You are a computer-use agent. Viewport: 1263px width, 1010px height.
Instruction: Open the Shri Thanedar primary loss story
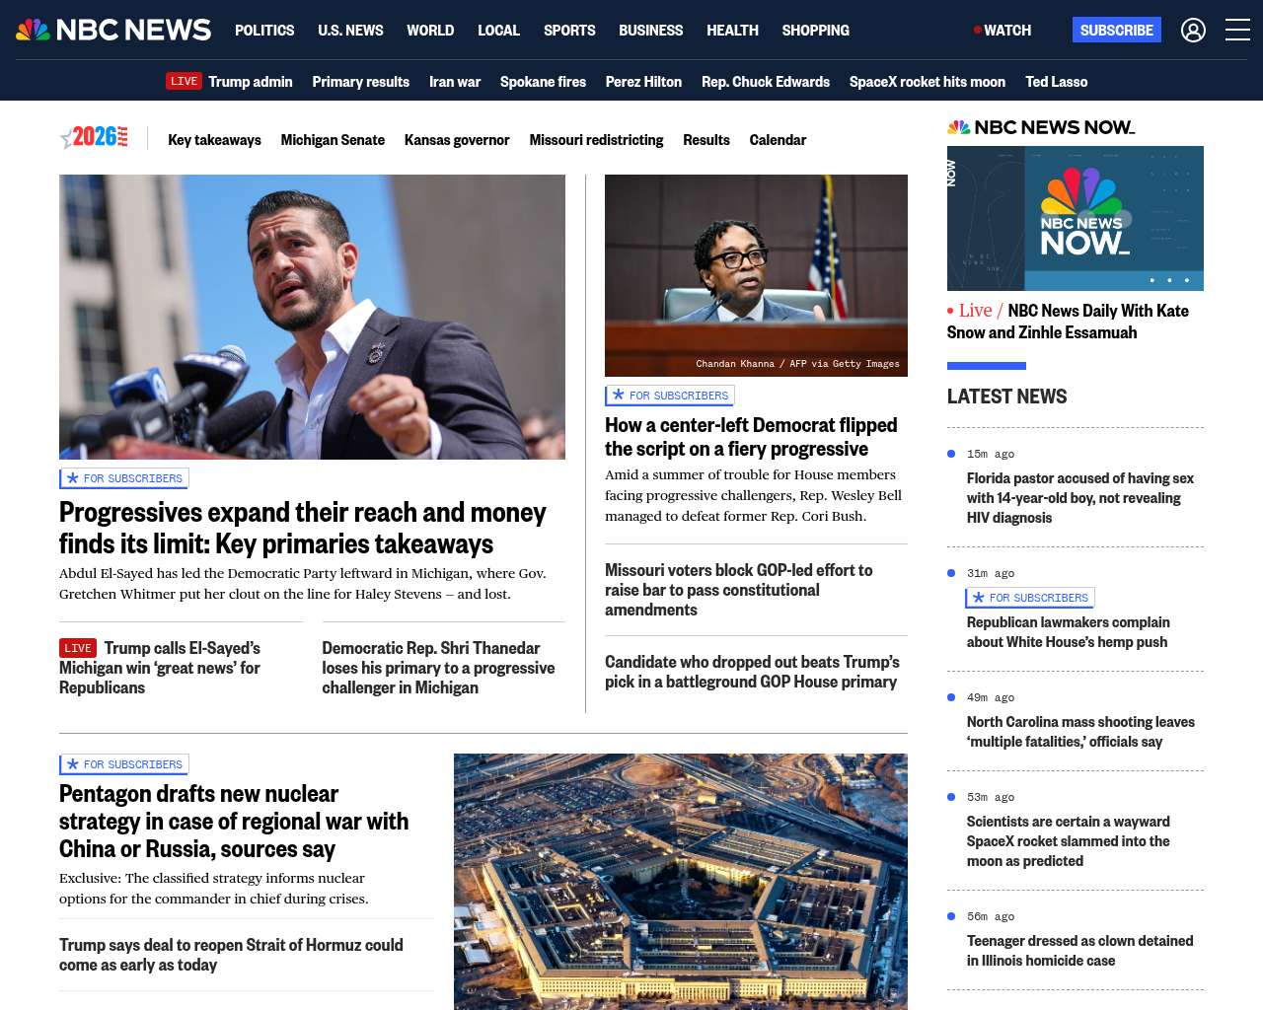click(438, 668)
